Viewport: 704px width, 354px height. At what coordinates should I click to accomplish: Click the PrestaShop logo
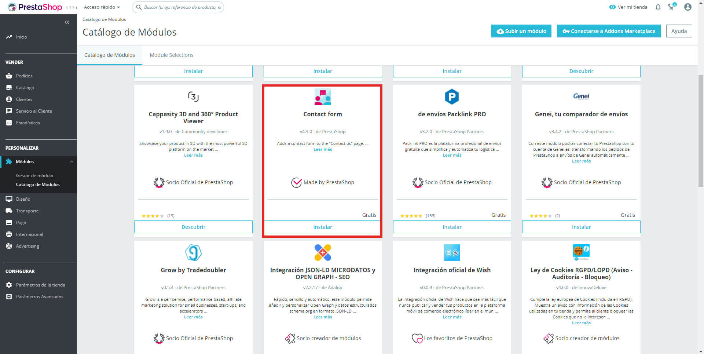tap(35, 7)
